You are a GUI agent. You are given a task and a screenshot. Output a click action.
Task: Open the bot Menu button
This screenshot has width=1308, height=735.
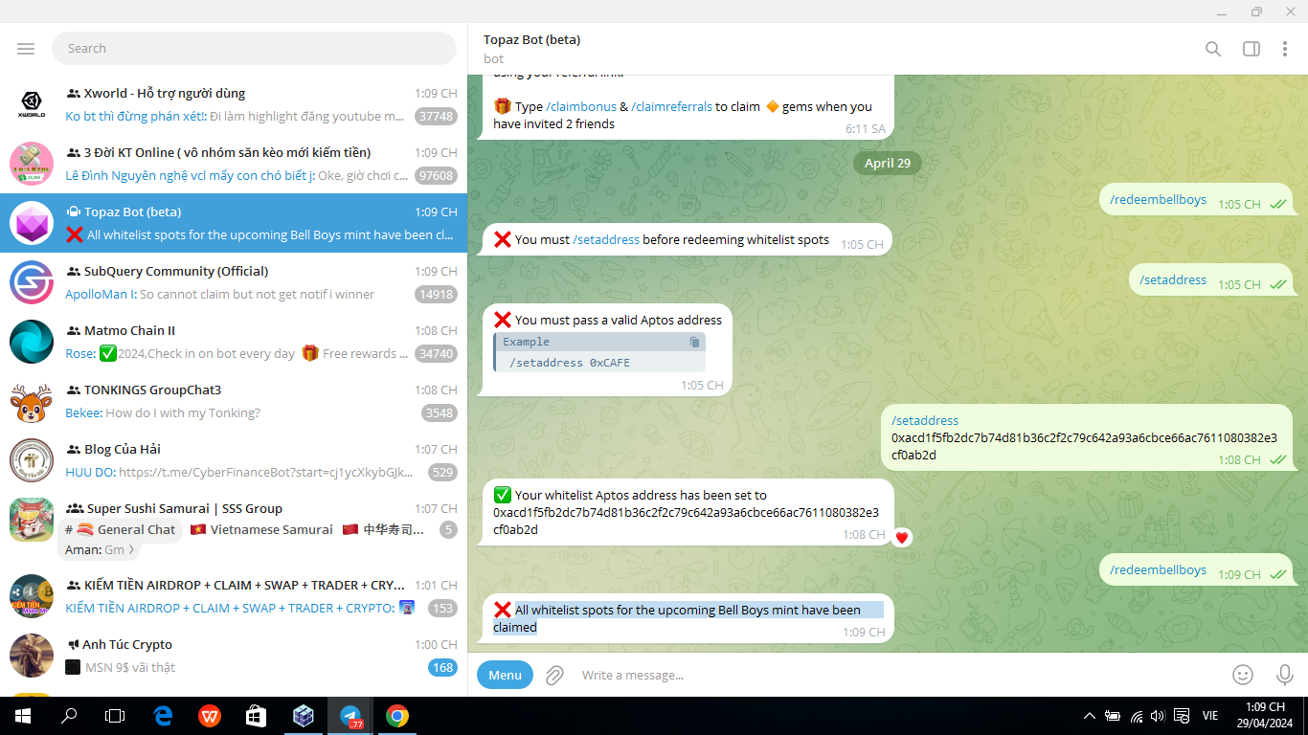(505, 675)
